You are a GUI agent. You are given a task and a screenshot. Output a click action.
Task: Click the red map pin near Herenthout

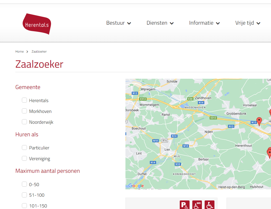pyautogui.click(x=269, y=153)
